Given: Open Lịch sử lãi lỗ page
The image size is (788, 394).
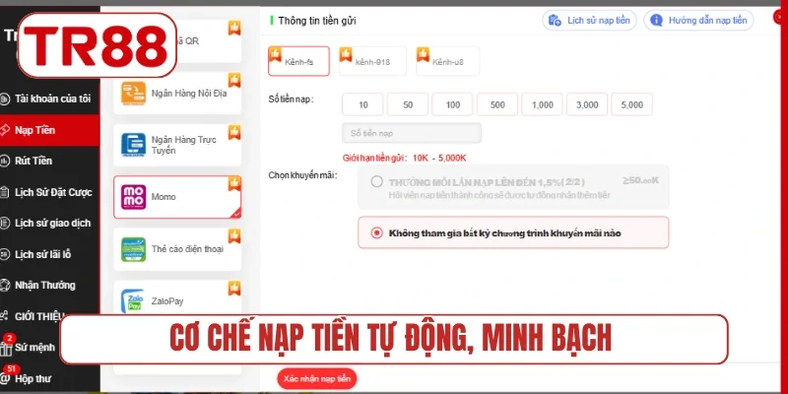Looking at the screenshot, I should [x=49, y=254].
